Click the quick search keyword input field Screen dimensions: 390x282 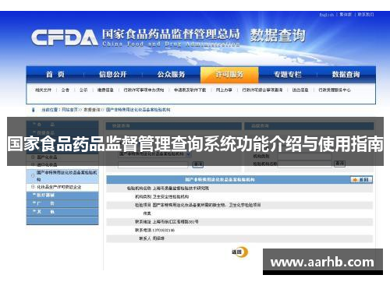tap(153, 164)
